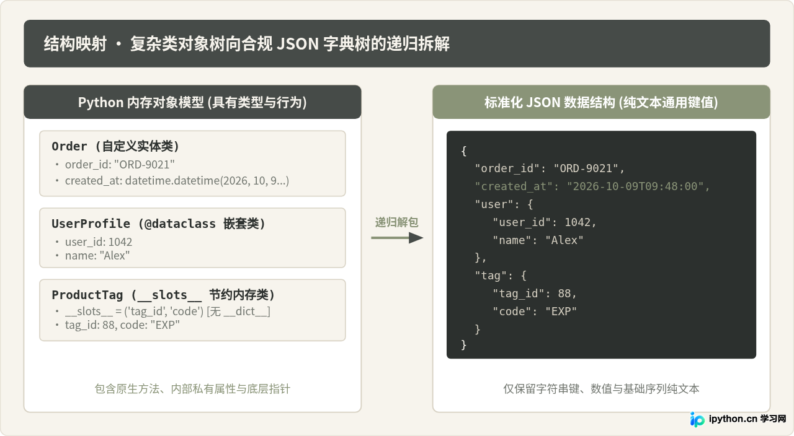Click the 递归解包 arrow label

(396, 222)
